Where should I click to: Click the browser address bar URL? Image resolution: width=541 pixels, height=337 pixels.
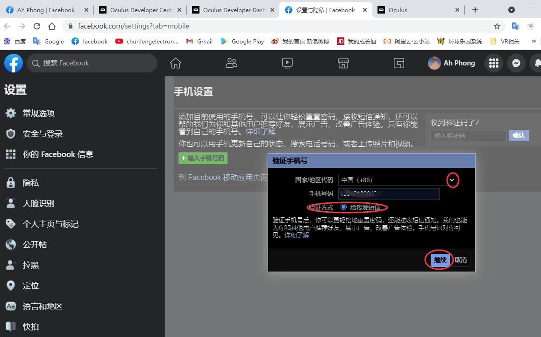(x=134, y=26)
